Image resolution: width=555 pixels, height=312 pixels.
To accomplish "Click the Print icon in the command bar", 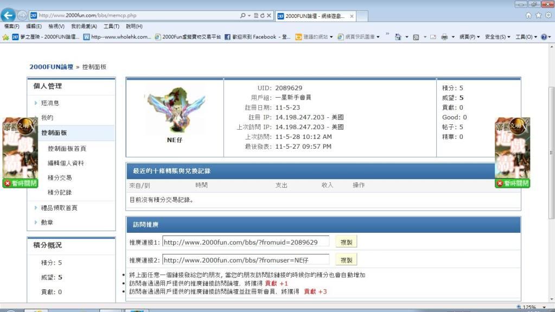I will [x=444, y=37].
